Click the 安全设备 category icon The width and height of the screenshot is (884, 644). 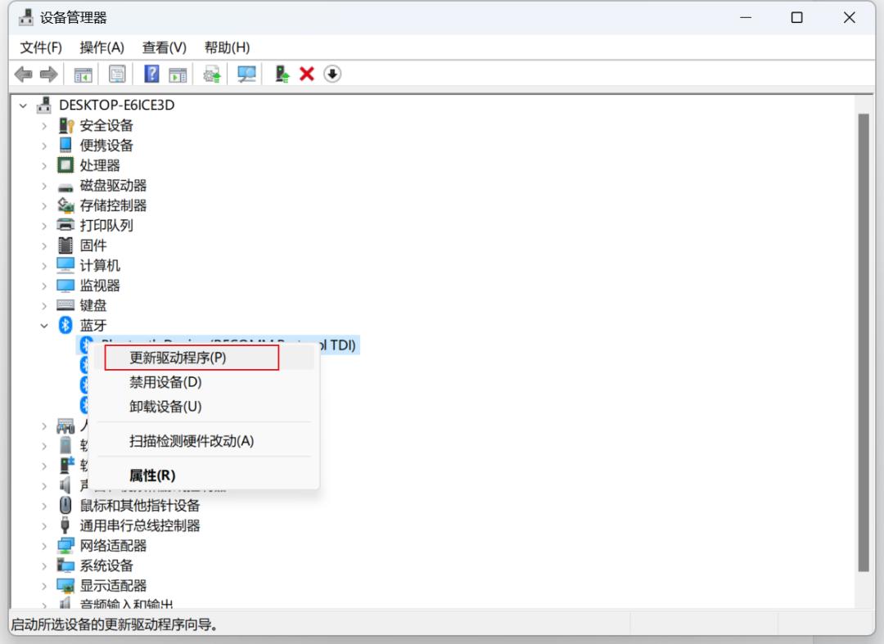tap(66, 125)
